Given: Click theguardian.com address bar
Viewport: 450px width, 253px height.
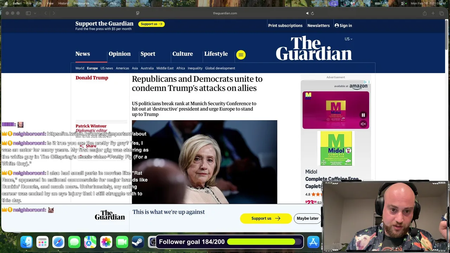Looking at the screenshot, I should click(x=225, y=13).
